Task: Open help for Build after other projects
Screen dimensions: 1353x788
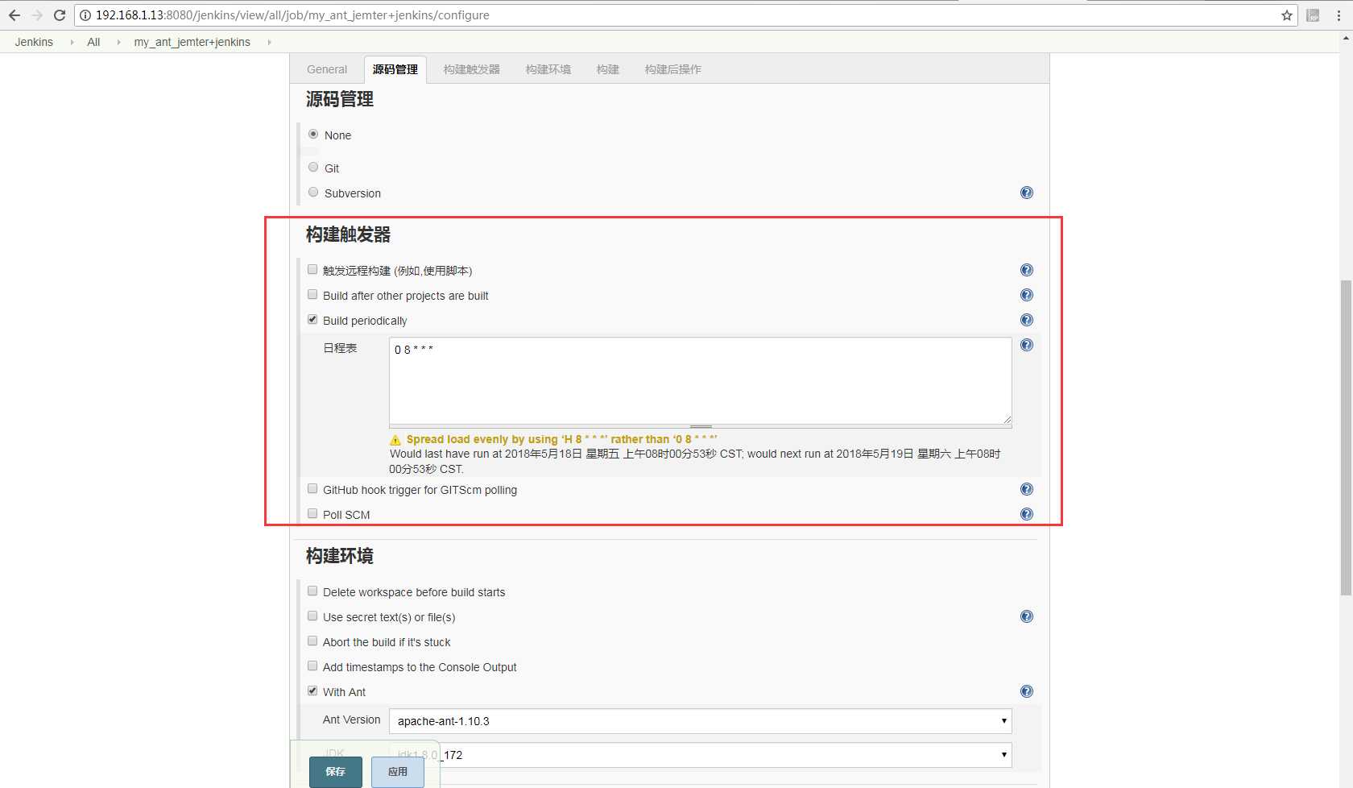Action: 1026,295
